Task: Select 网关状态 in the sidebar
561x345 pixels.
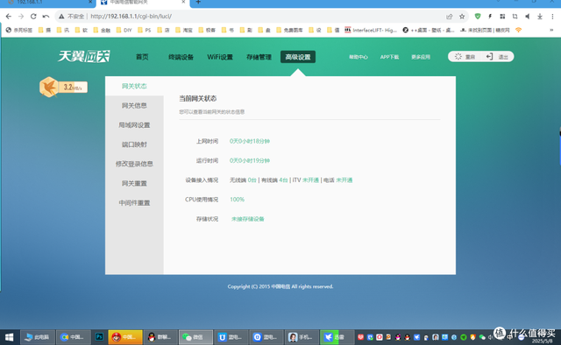Action: pyautogui.click(x=134, y=86)
